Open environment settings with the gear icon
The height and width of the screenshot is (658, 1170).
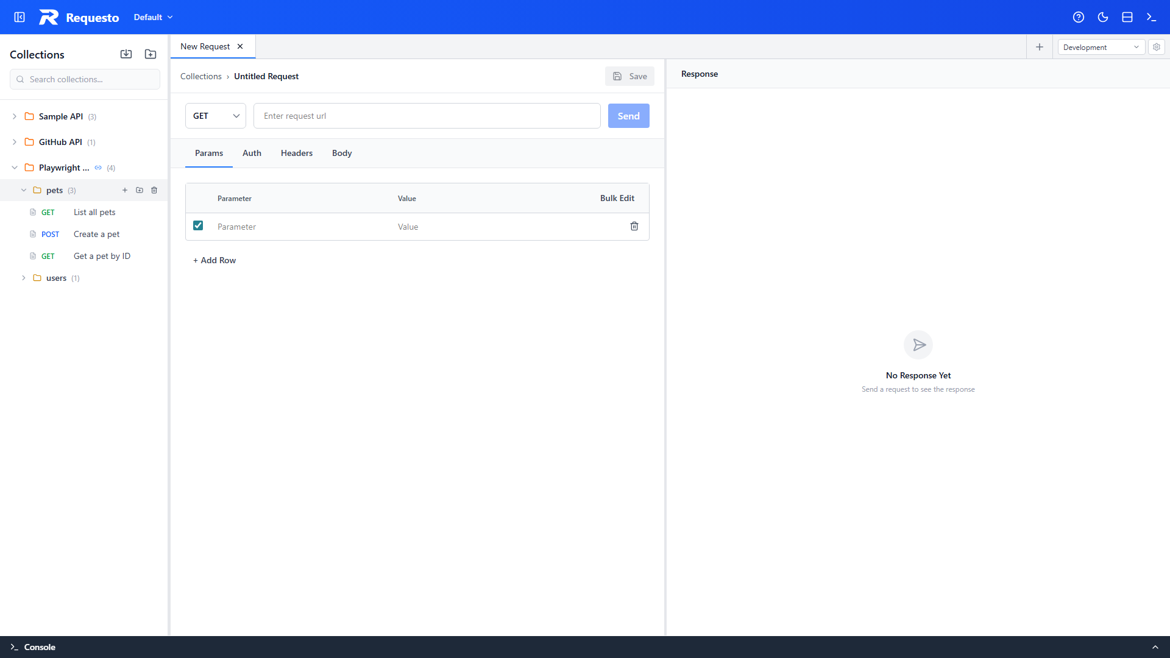(1157, 47)
